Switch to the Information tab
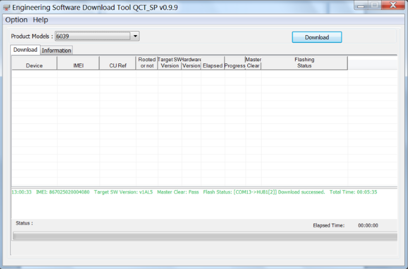The width and height of the screenshot is (408, 269). 57,50
